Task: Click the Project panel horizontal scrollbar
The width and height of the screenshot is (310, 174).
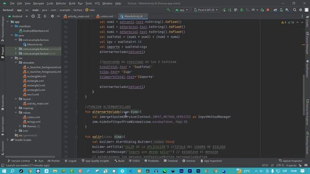Action: pyautogui.click(x=30, y=157)
